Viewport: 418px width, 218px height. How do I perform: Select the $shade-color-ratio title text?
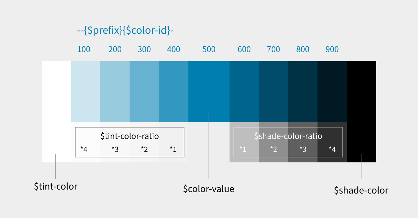point(288,136)
